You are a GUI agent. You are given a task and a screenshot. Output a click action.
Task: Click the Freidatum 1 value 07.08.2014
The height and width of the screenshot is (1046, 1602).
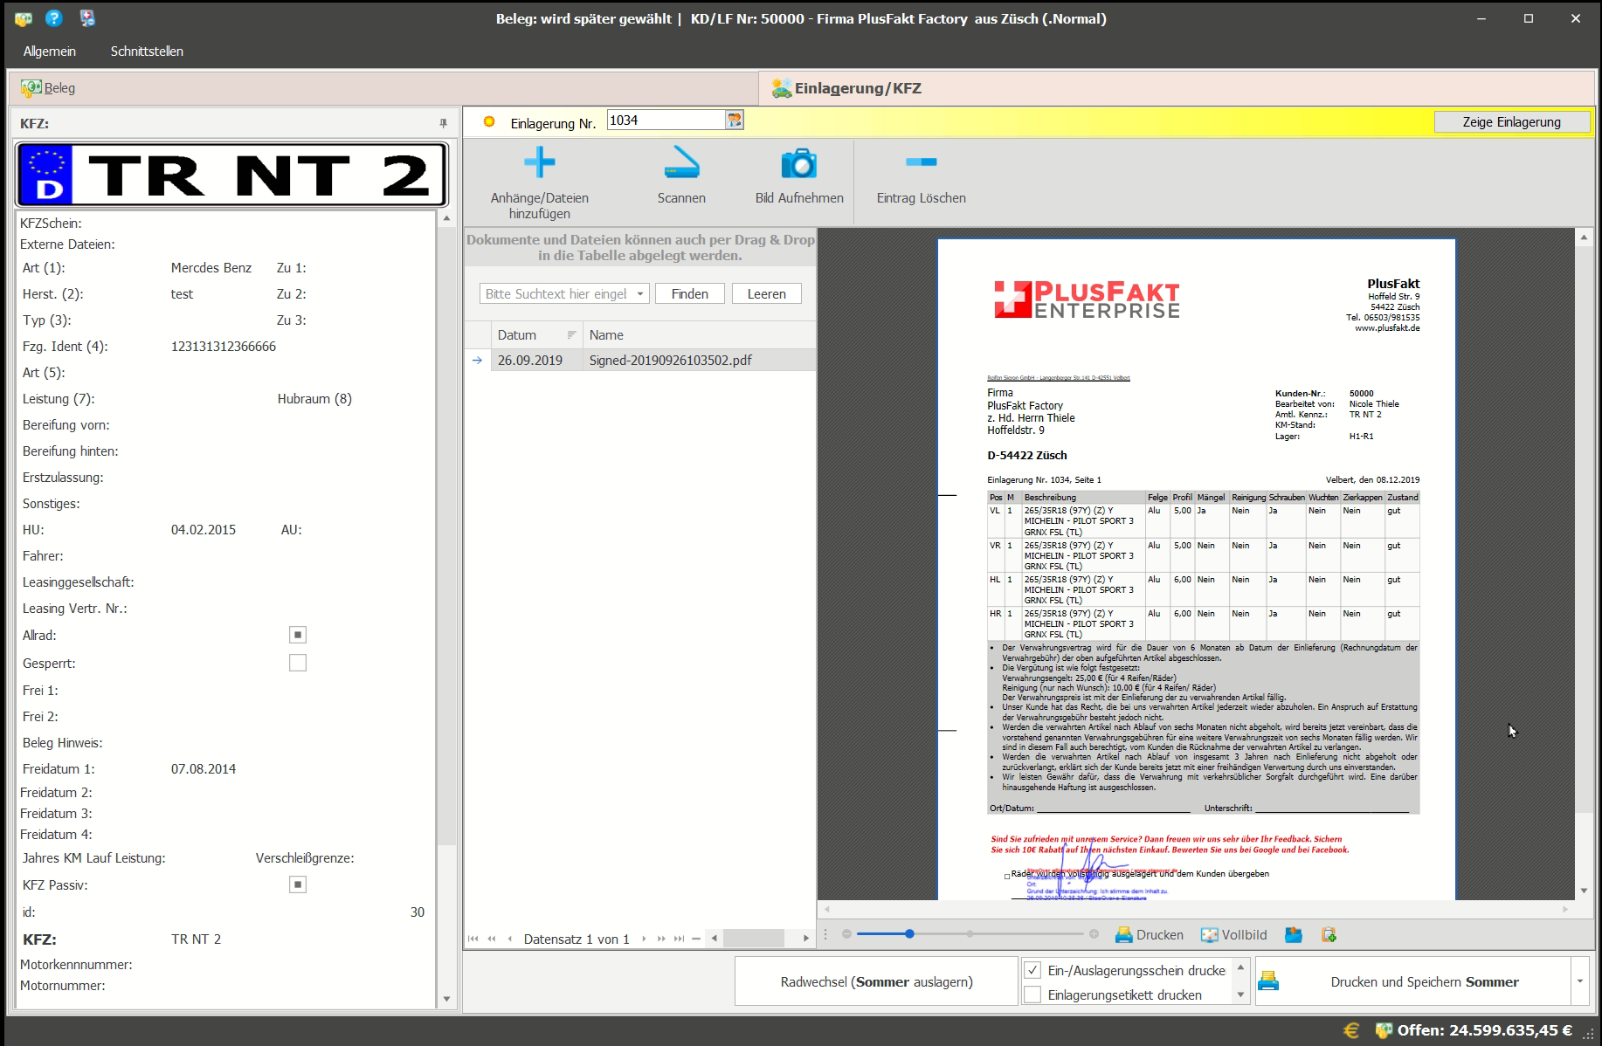[x=204, y=768]
